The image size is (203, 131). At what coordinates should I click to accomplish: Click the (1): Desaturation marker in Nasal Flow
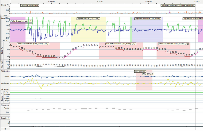coord(21,21)
